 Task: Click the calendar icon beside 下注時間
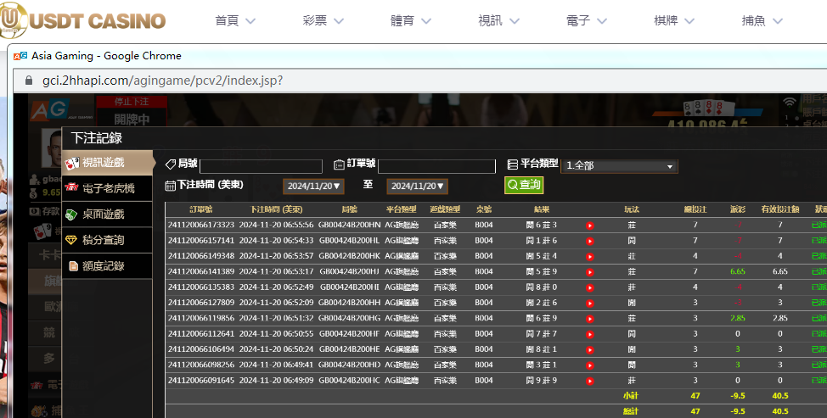170,185
